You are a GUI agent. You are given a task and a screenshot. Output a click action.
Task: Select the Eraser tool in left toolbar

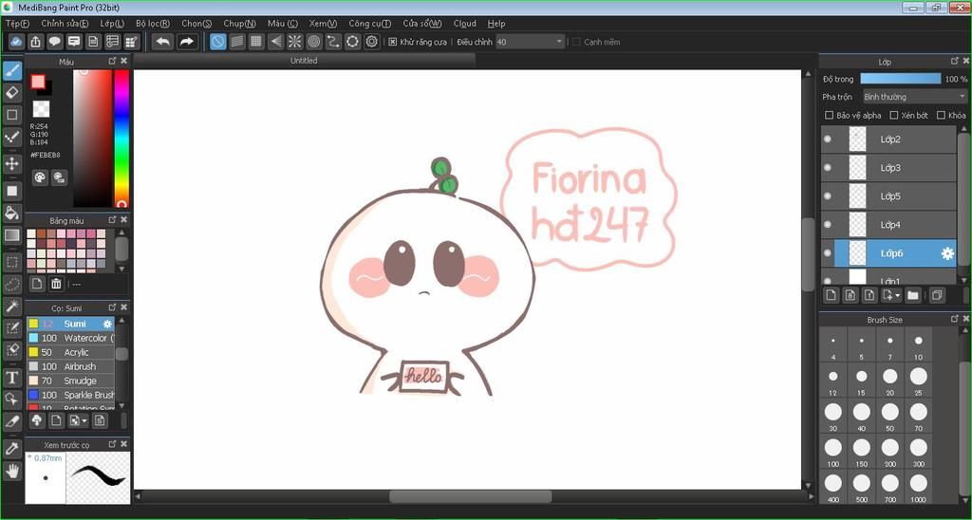point(12,92)
